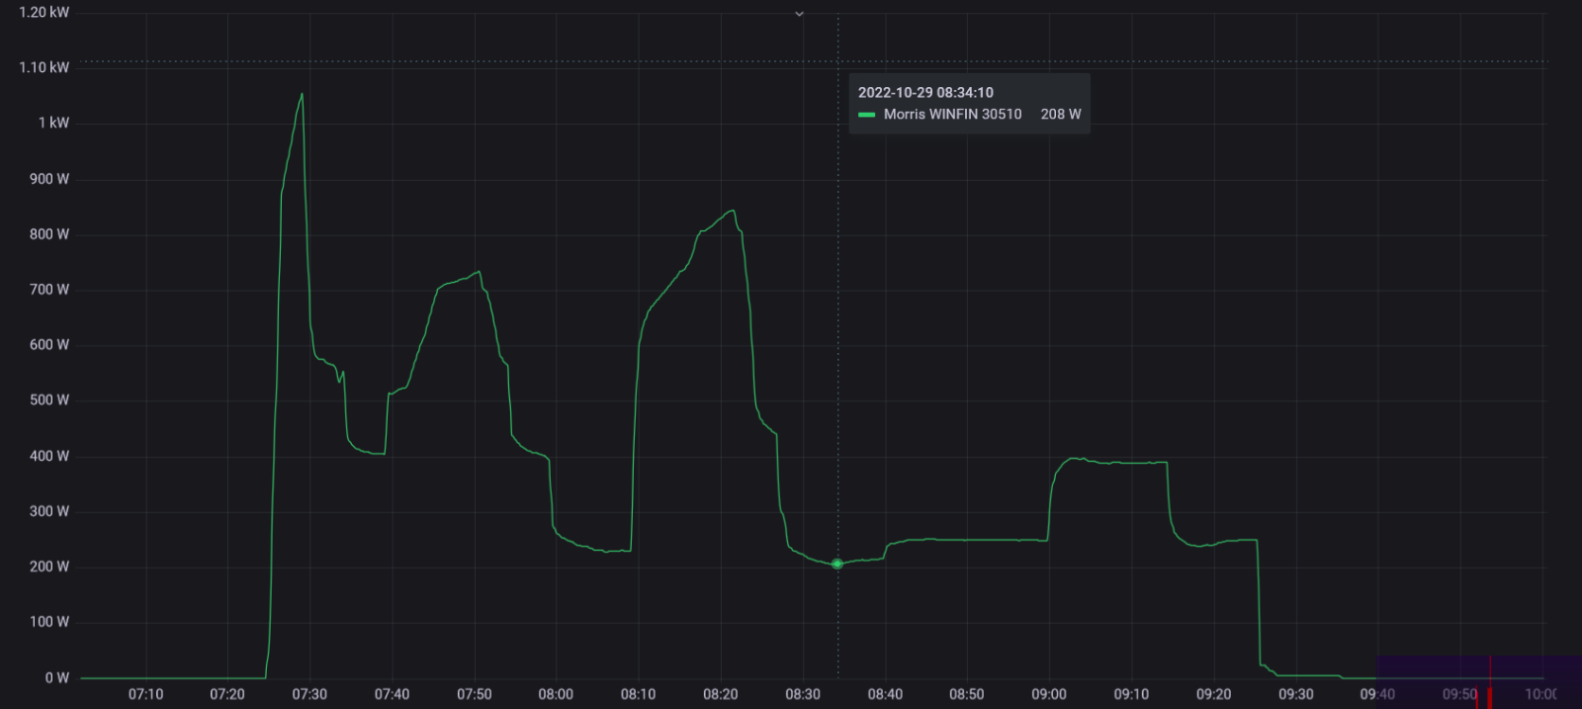Click the 208 W value in tooltip

pyautogui.click(x=1061, y=114)
